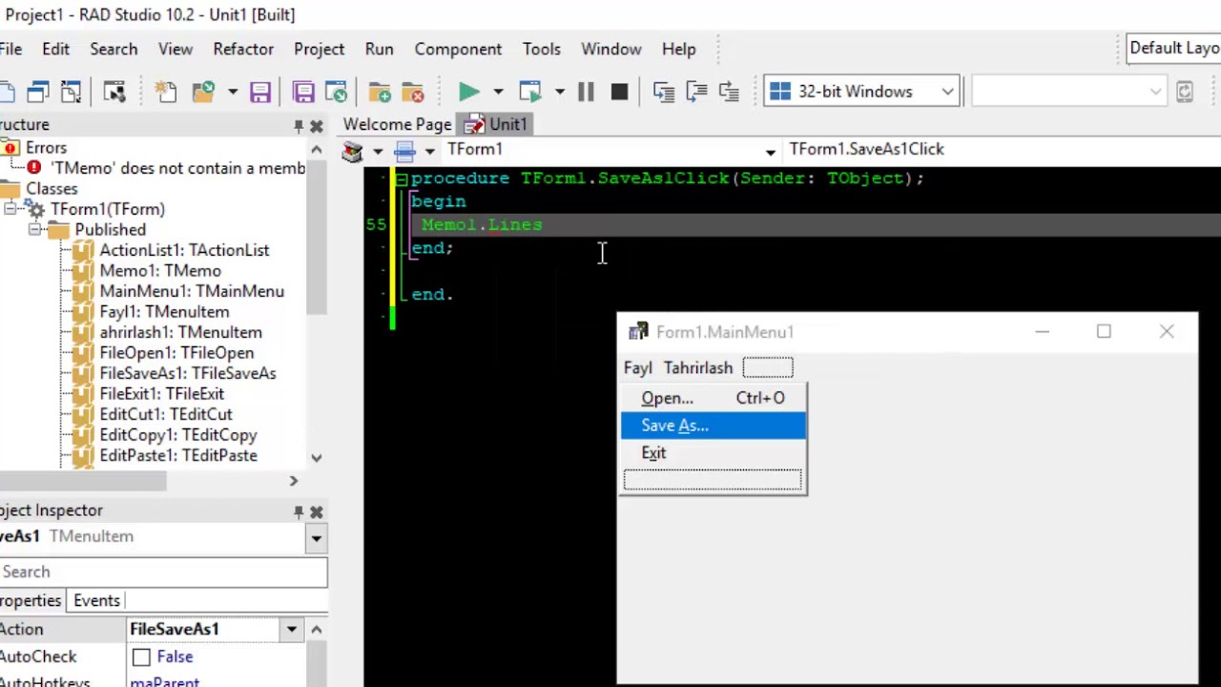Run the project with the green play icon

(468, 92)
